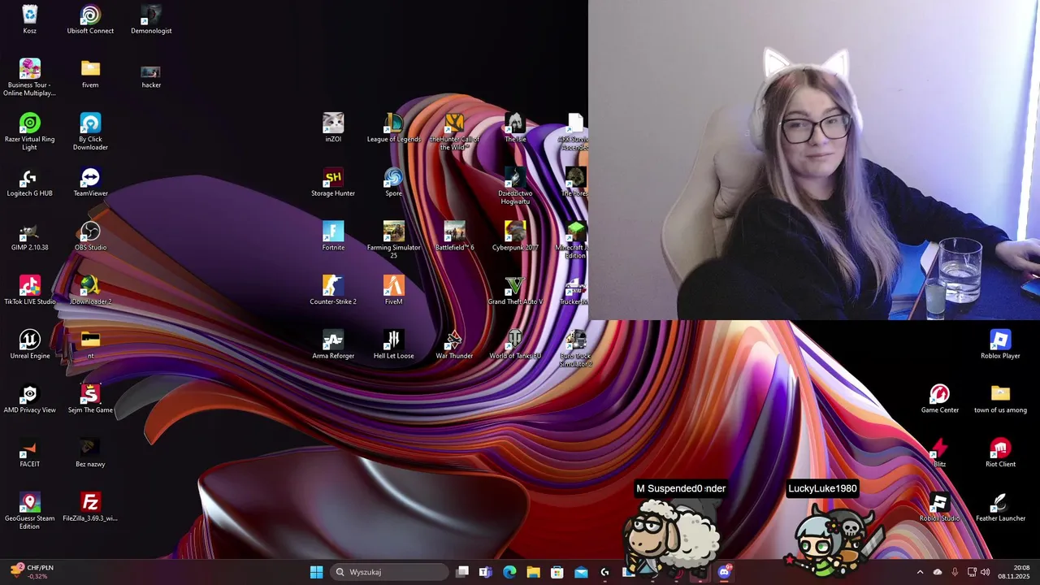Viewport: 1040px width, 585px height.
Task: Open town of us among folder
Action: (x=1000, y=399)
